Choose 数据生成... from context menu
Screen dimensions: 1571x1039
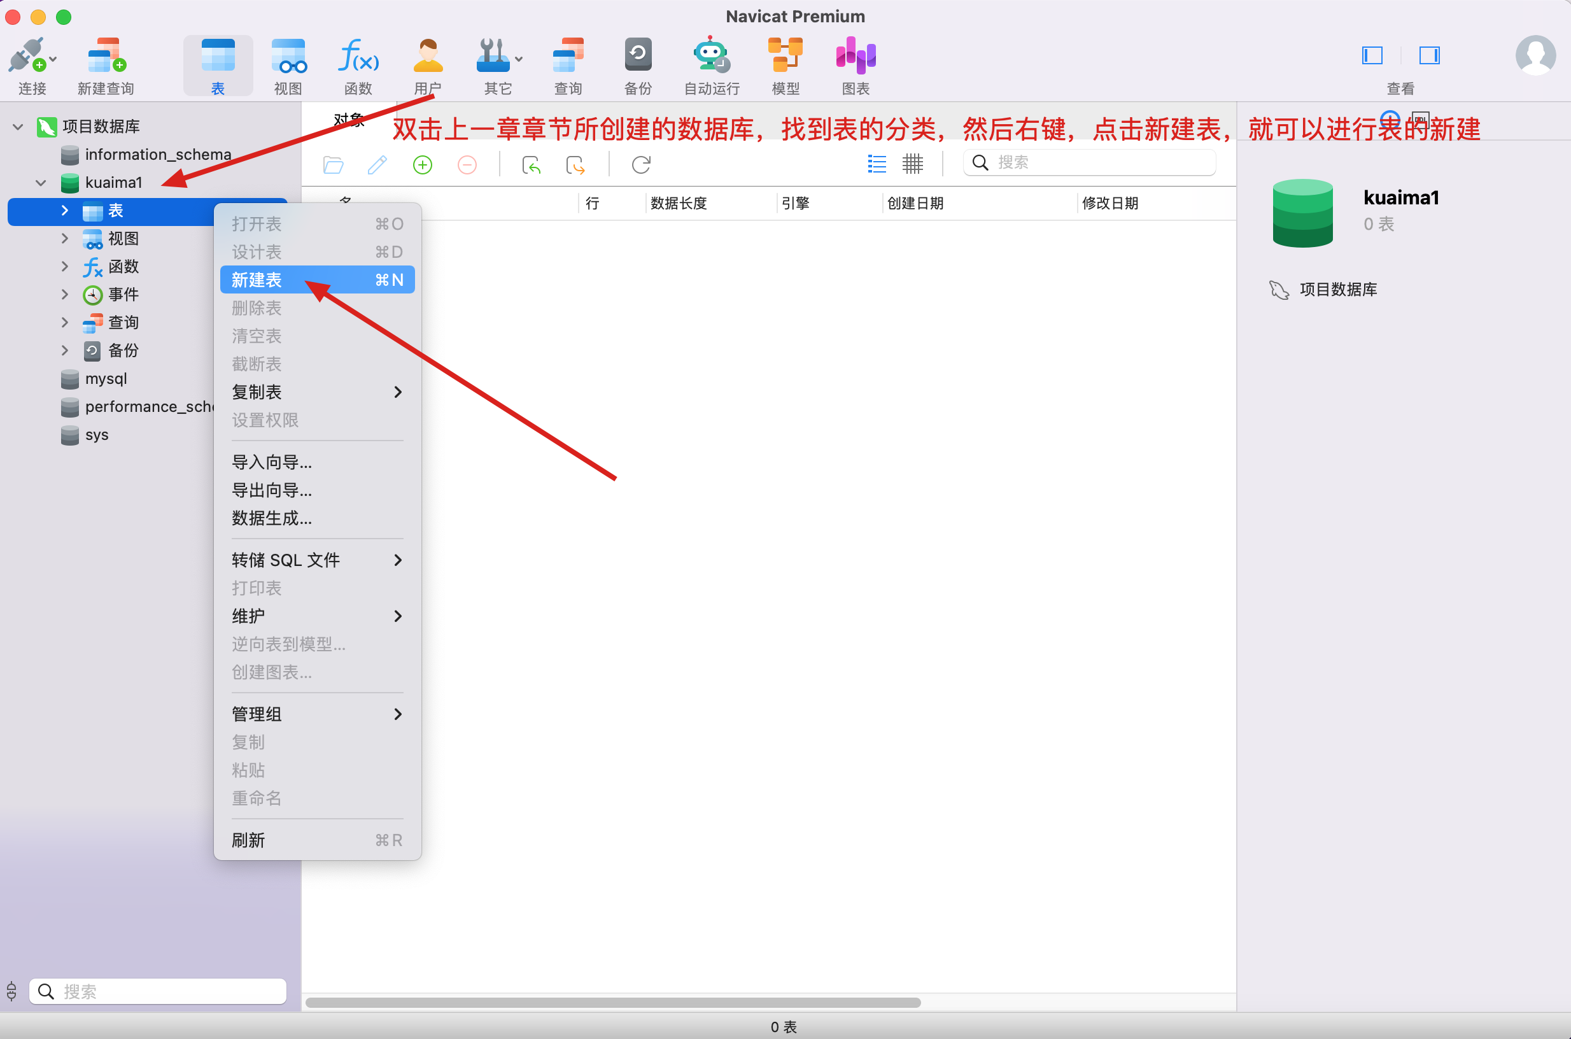click(318, 518)
